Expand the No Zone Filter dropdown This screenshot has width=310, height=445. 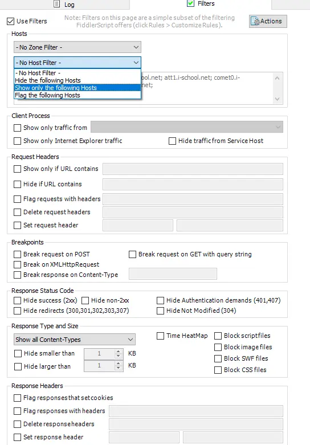(77, 47)
